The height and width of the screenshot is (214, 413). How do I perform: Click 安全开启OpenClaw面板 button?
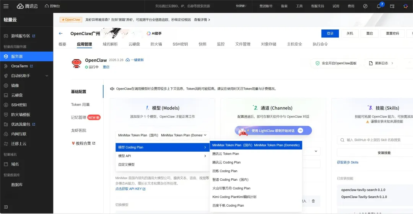336,63
